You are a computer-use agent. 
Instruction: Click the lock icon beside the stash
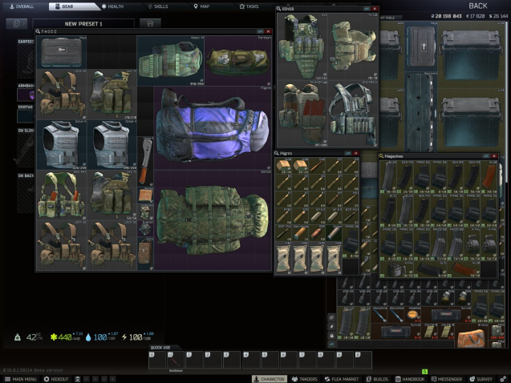(x=331, y=336)
